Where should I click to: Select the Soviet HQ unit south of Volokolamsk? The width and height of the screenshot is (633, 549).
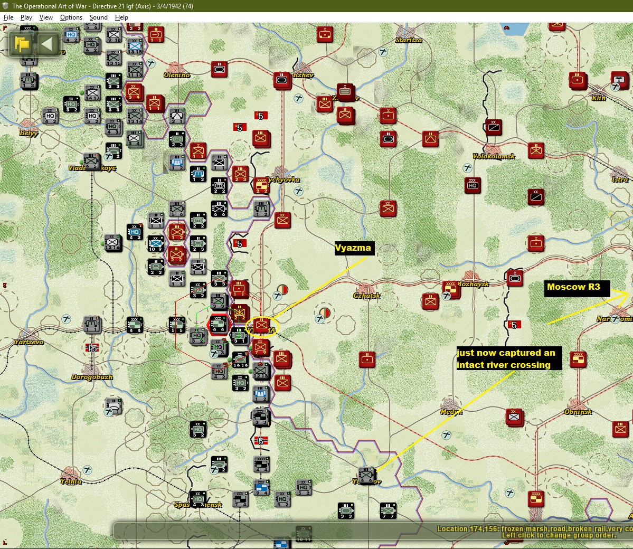[x=473, y=185]
